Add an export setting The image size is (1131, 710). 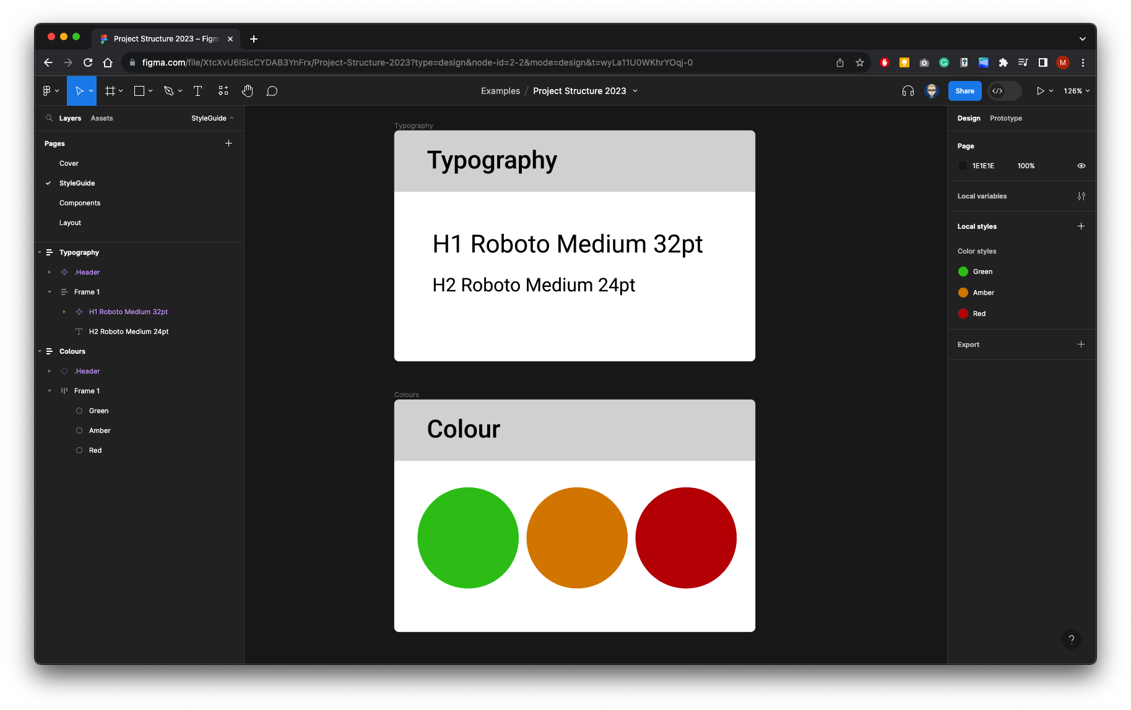[x=1081, y=344]
